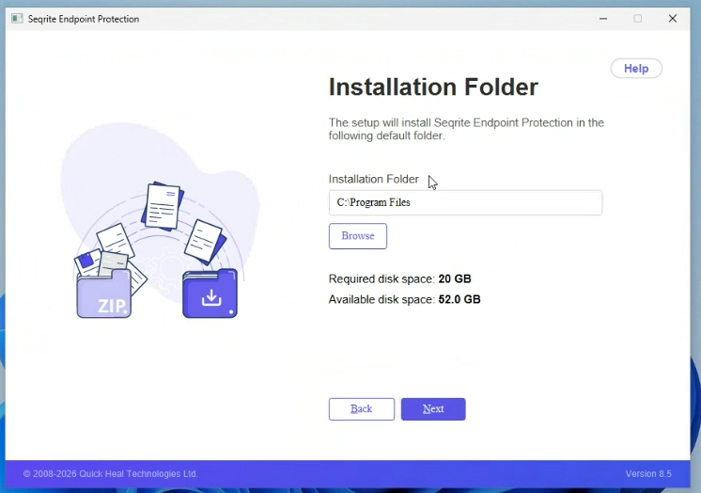Minimize the Seqrite Endpoint Protection window
This screenshot has width=701, height=493.
pos(603,19)
